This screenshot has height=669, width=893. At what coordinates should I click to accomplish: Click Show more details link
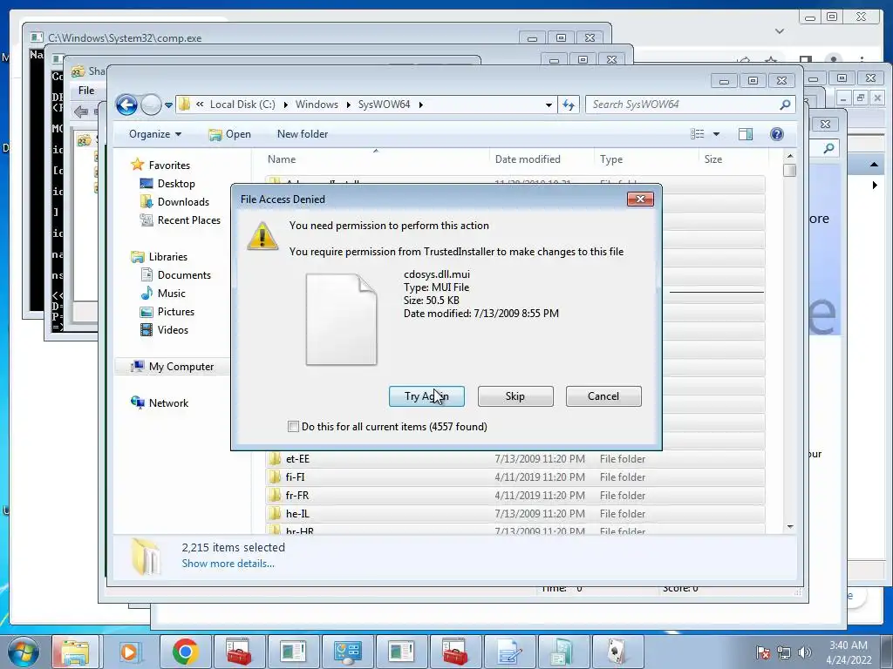(x=228, y=564)
